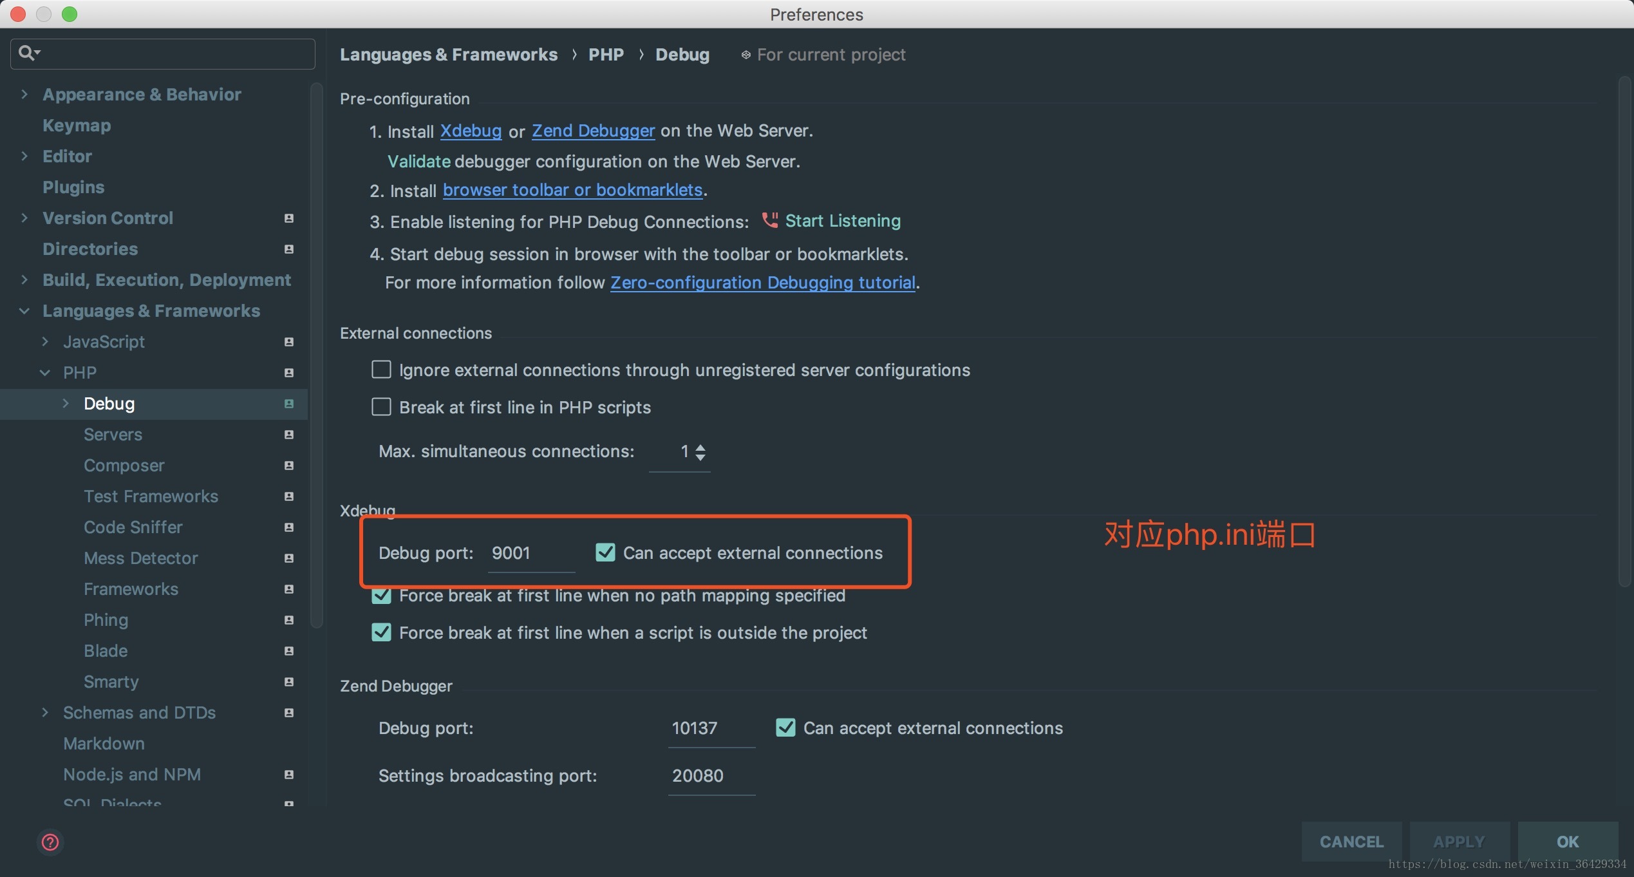Click the Xdebug Debug port field
1634x877 pixels.
click(531, 553)
